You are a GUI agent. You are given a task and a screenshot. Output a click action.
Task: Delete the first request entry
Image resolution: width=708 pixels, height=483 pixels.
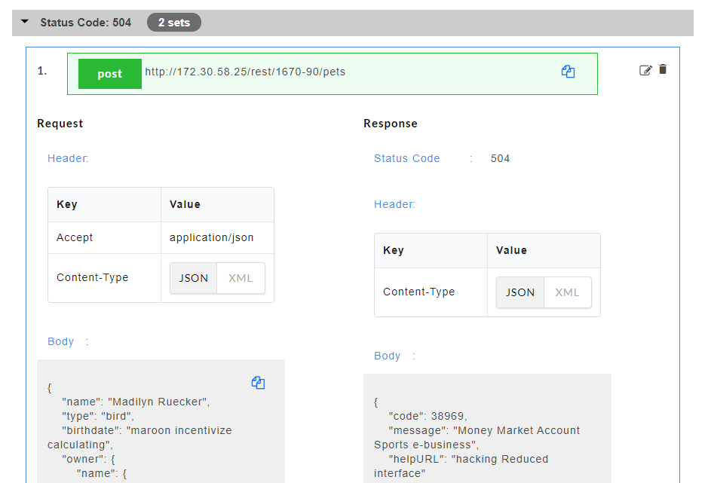[663, 69]
